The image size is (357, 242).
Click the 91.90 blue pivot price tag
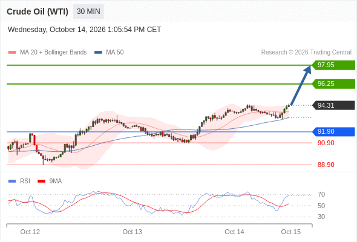click(333, 131)
